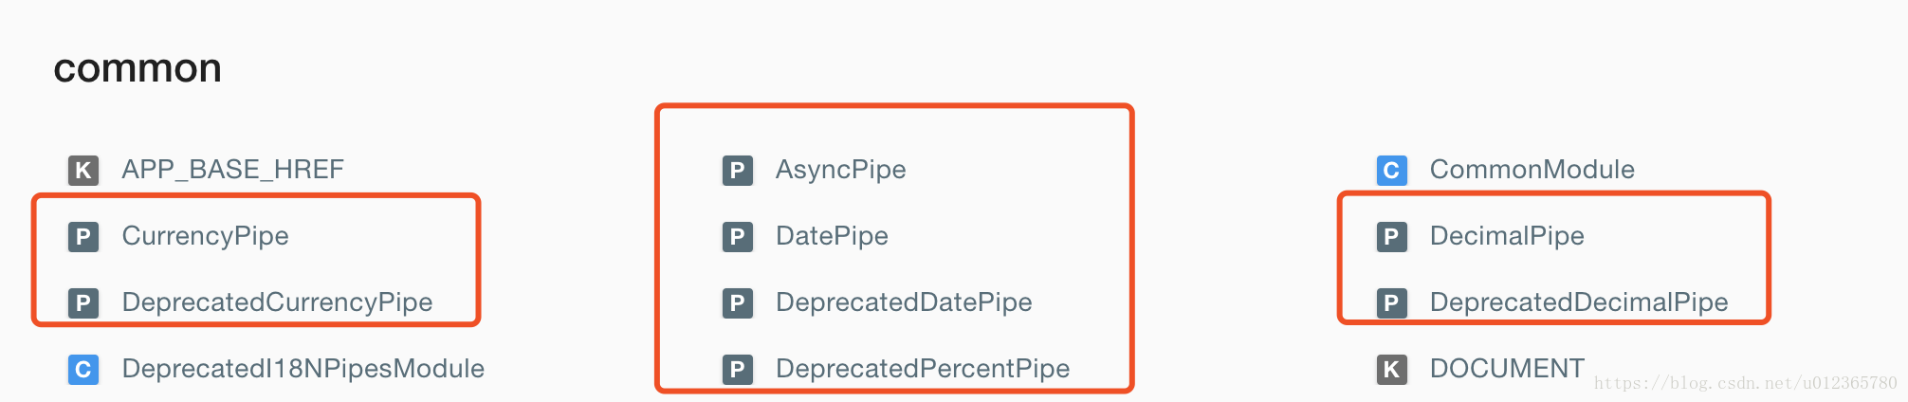The image size is (1908, 402).
Task: Go to DeprecatedDatePipe entry
Action: point(904,302)
